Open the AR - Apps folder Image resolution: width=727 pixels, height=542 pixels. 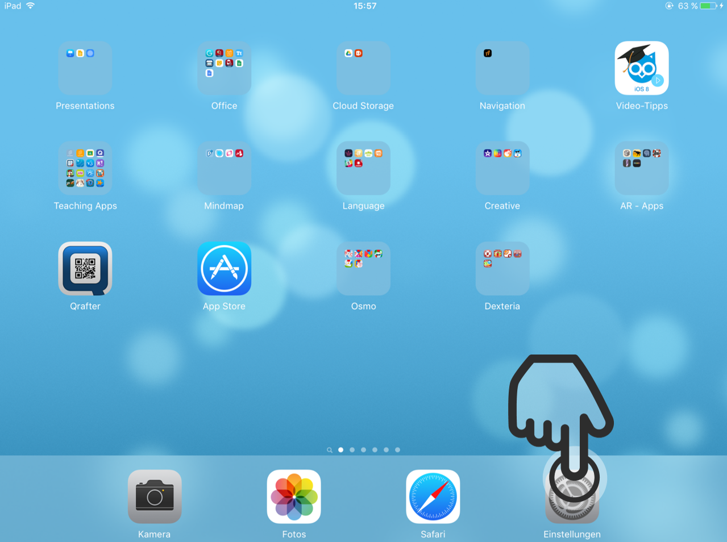[642, 168]
